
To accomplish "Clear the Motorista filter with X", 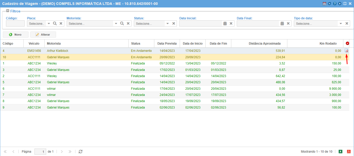I will coord(128,23).
